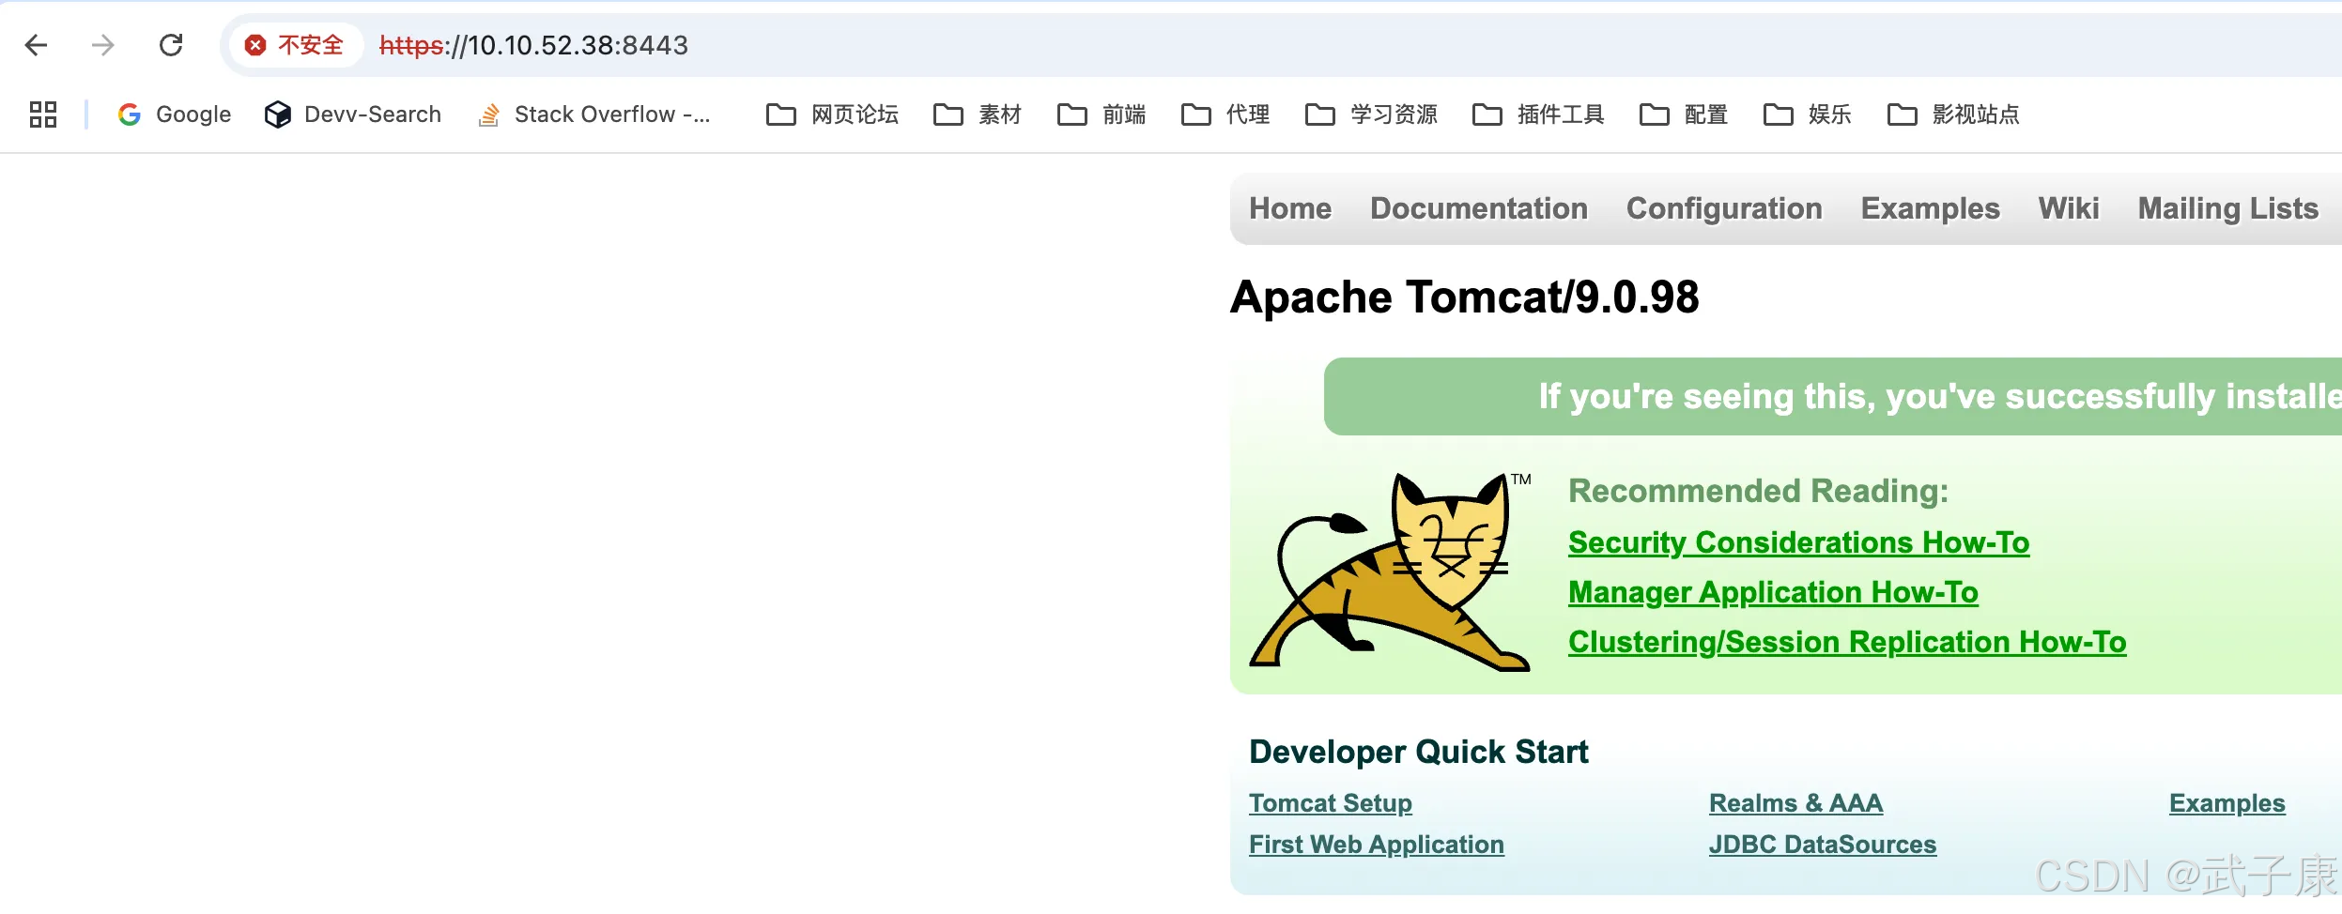2342x914 pixels.
Task: Go back using the browser back arrow
Action: coord(36,45)
